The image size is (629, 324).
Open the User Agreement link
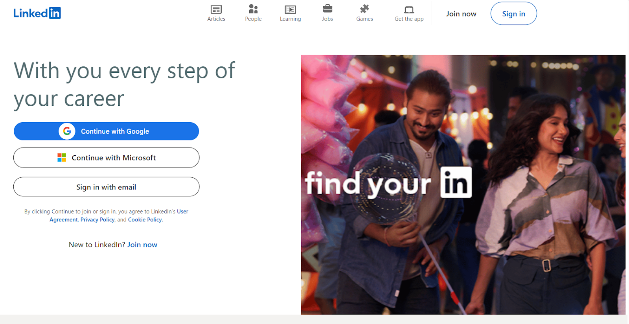coord(182,212)
